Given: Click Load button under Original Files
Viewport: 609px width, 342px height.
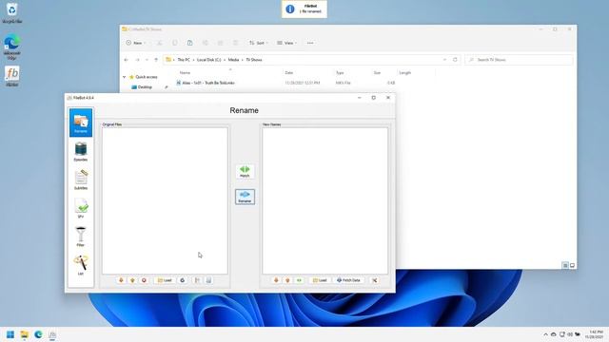Looking at the screenshot, I should click(x=165, y=280).
